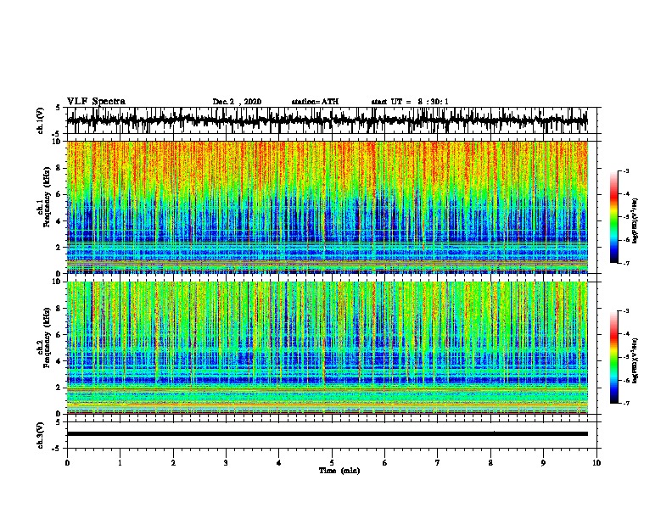This screenshot has width=672, height=519.
Task: Click the ch.2 spectrogram plot area
Action: [327, 348]
